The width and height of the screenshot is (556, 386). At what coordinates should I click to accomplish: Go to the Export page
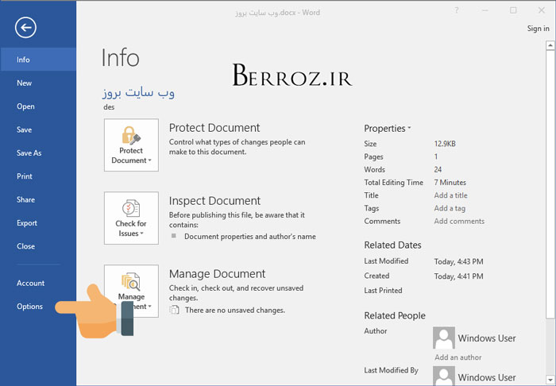(x=27, y=223)
